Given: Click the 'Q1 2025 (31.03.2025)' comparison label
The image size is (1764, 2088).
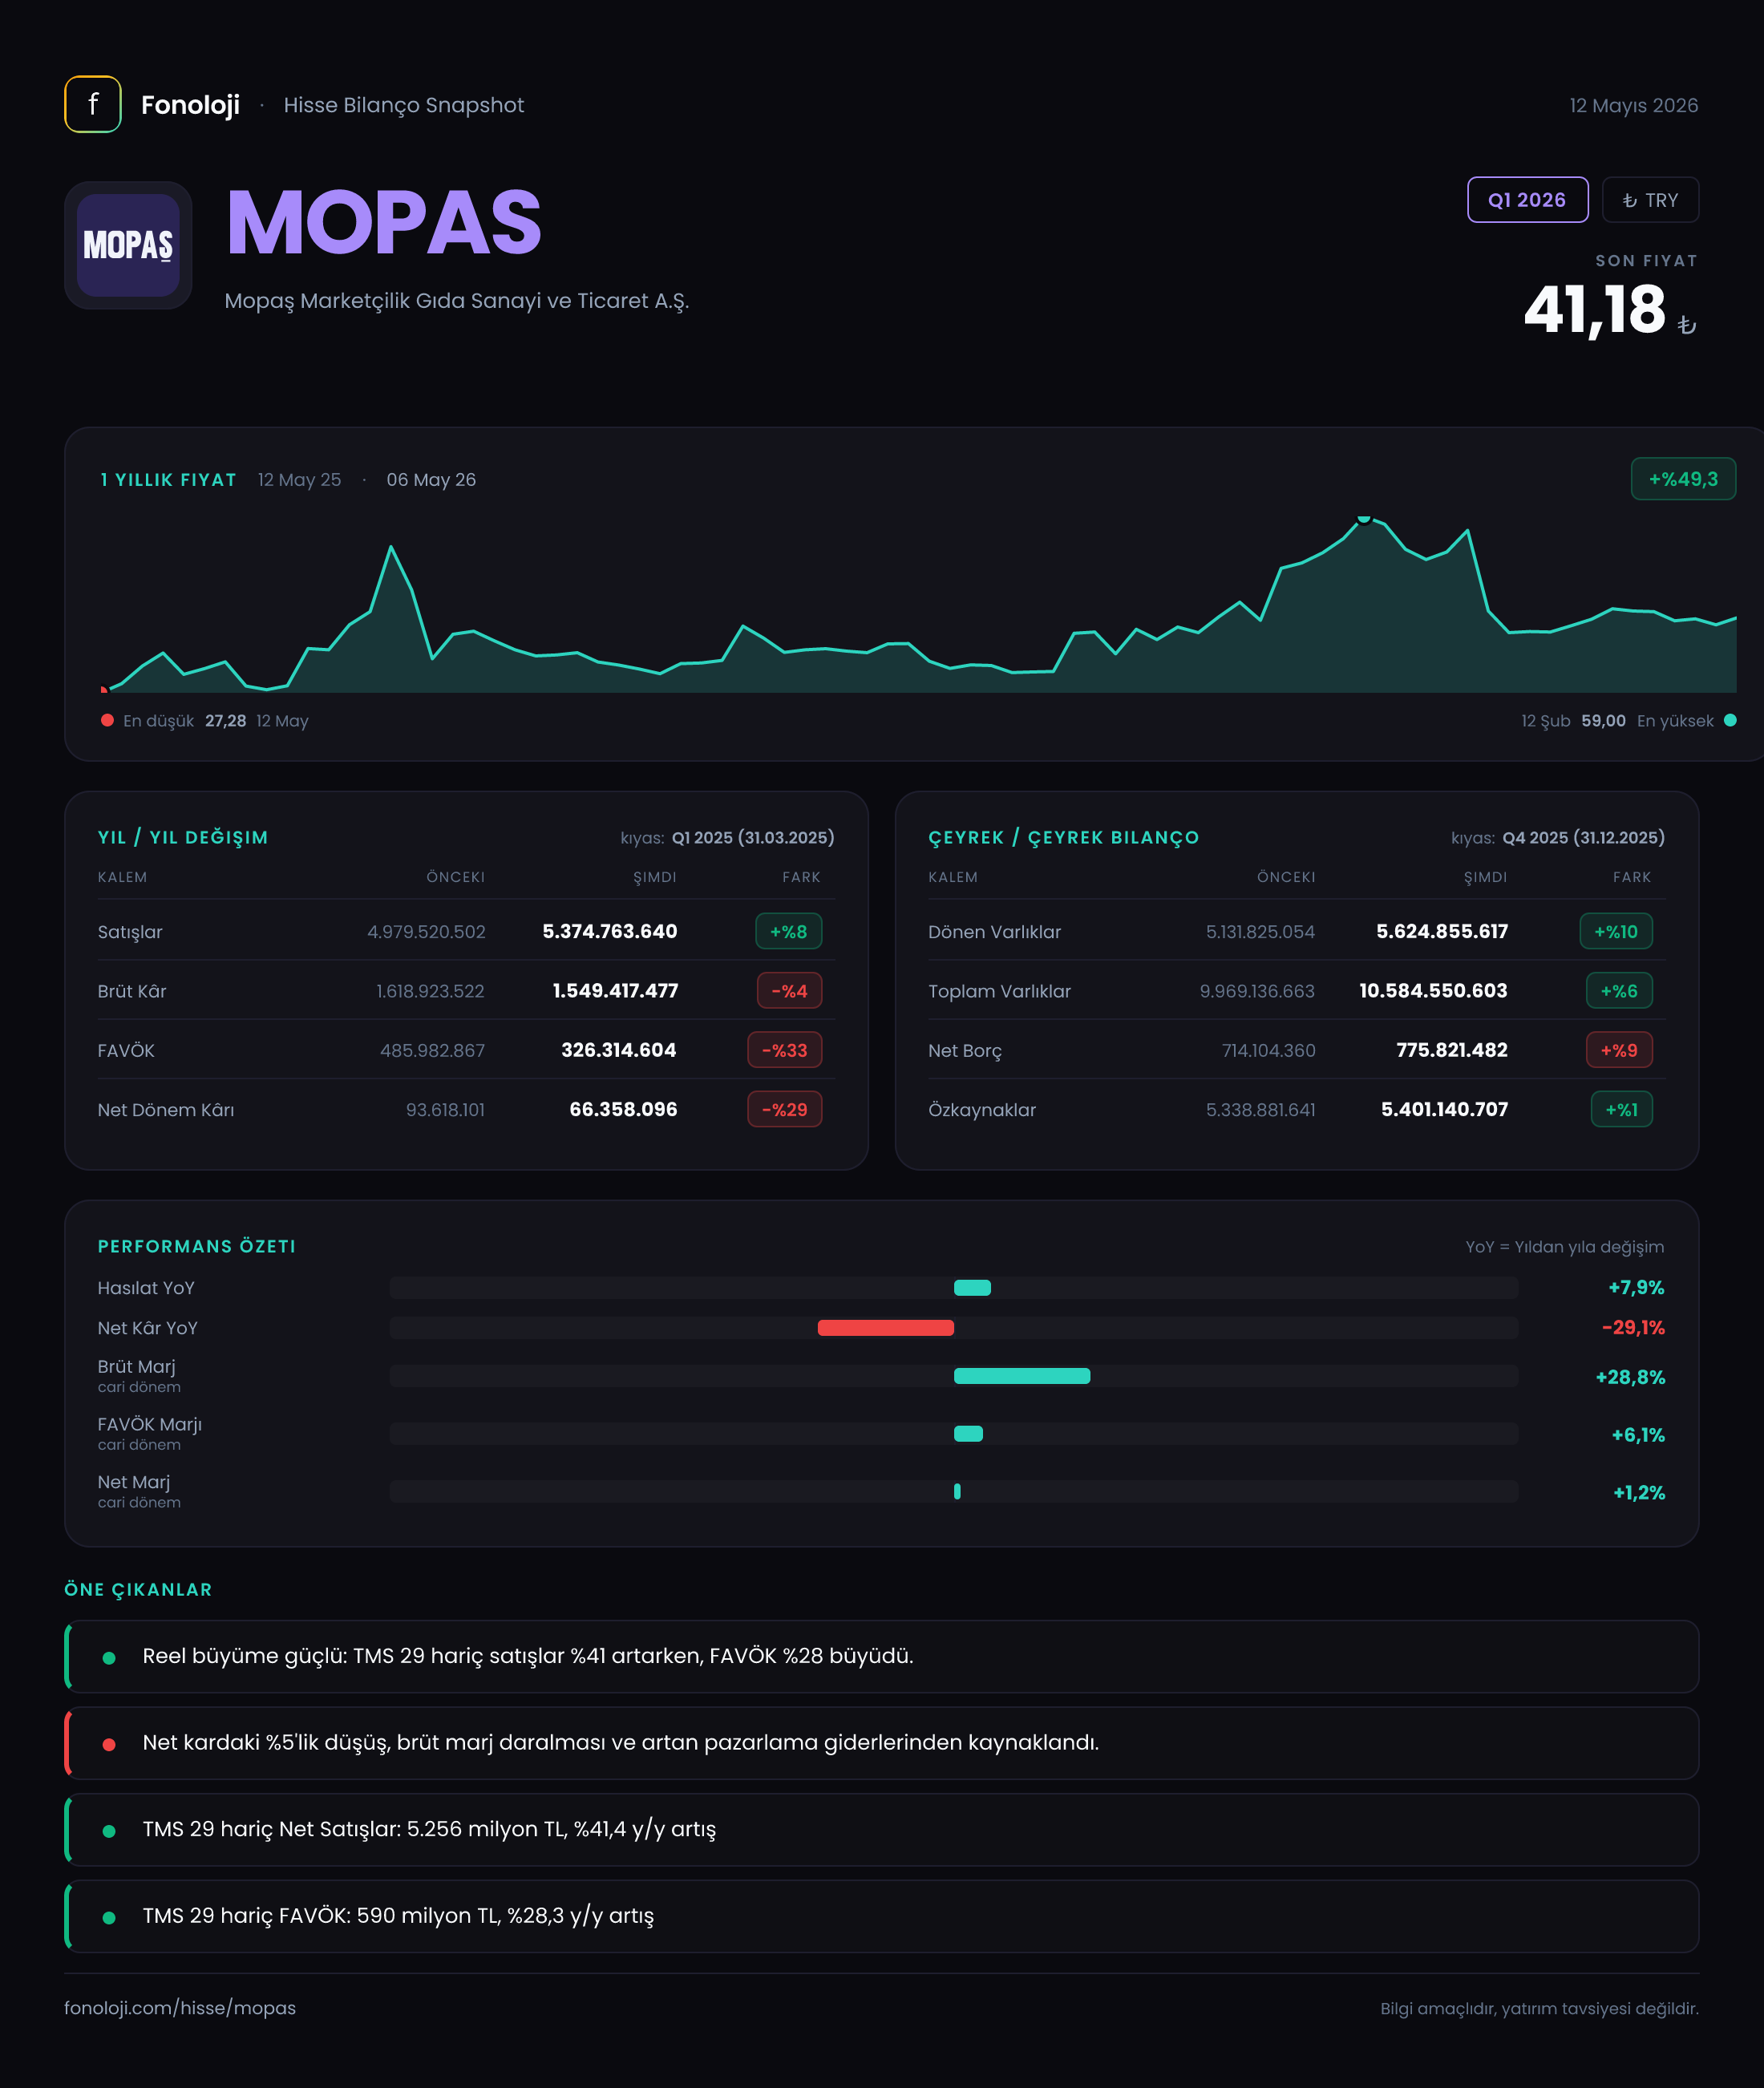Looking at the screenshot, I should coord(753,837).
